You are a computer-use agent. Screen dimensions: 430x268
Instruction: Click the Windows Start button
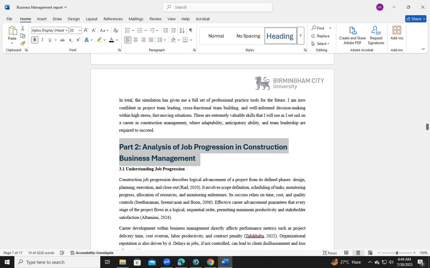click(x=7, y=262)
